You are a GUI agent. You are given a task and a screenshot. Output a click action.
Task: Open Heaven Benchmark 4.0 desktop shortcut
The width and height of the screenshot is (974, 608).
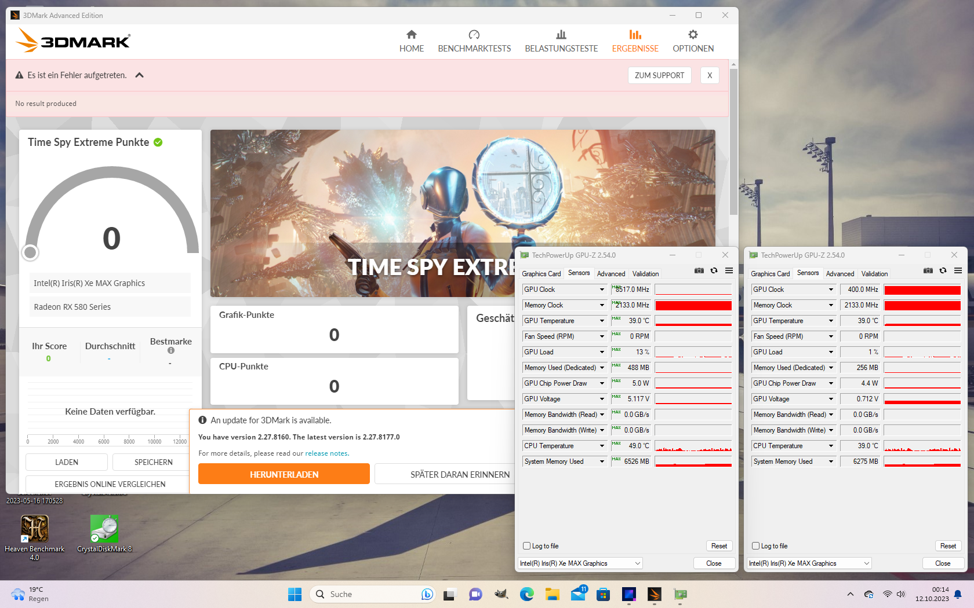pos(35,537)
